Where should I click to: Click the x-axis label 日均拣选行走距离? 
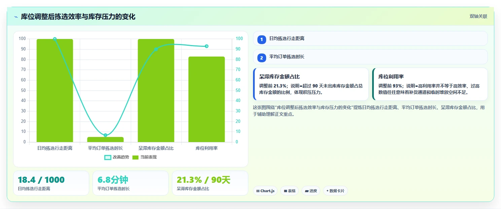pos(55,148)
